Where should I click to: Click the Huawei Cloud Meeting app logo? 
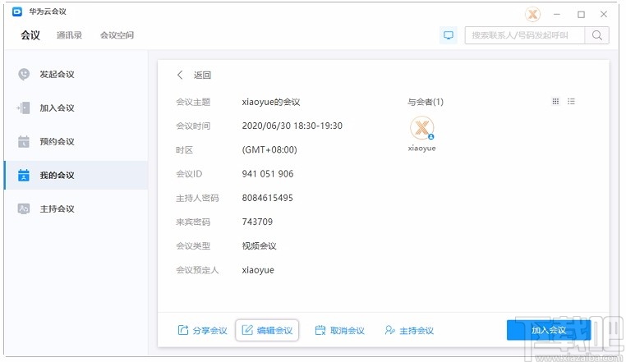pyautogui.click(x=17, y=12)
